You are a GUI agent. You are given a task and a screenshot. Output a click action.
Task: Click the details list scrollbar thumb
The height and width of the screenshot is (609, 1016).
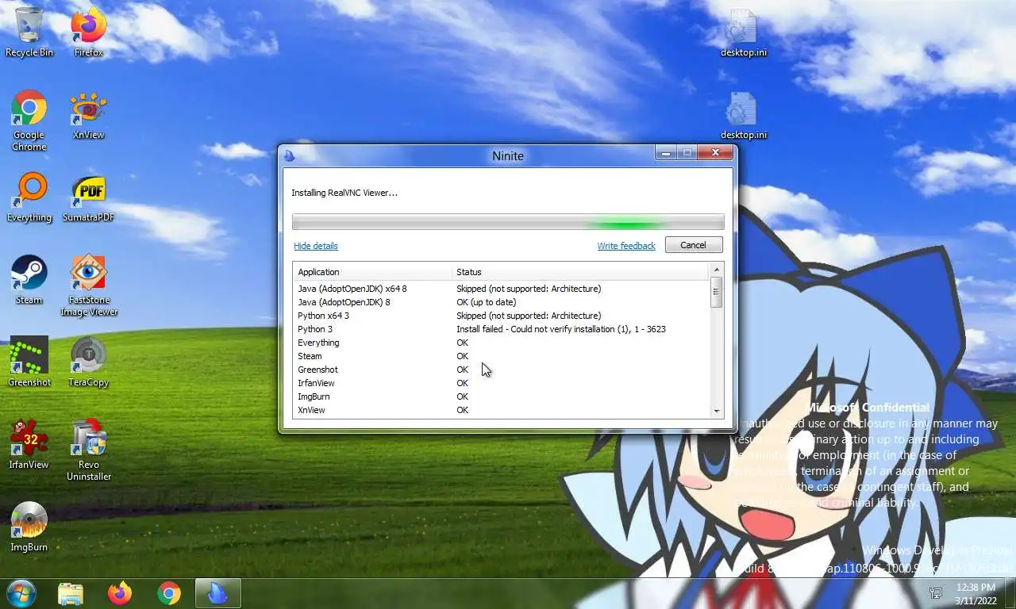(717, 292)
